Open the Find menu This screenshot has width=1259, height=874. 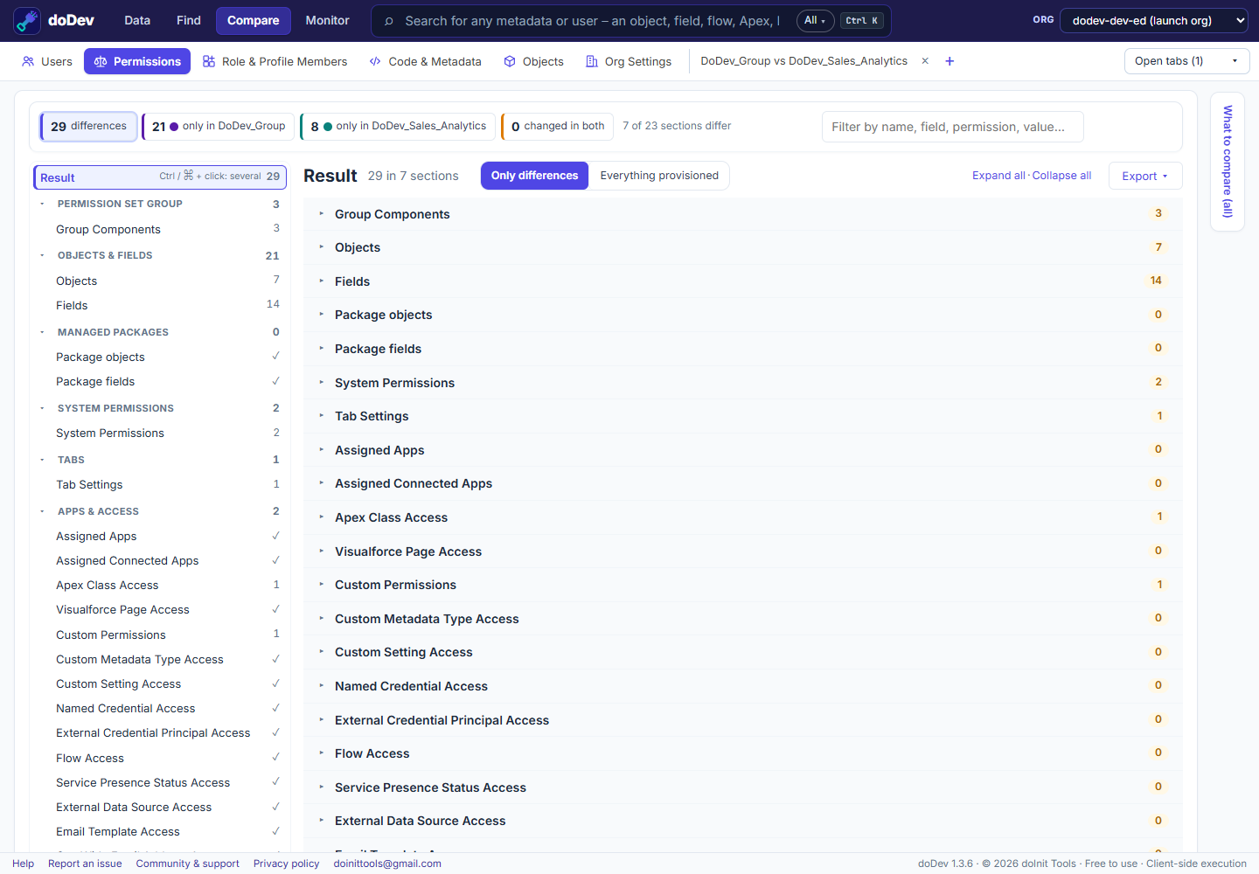(x=189, y=20)
